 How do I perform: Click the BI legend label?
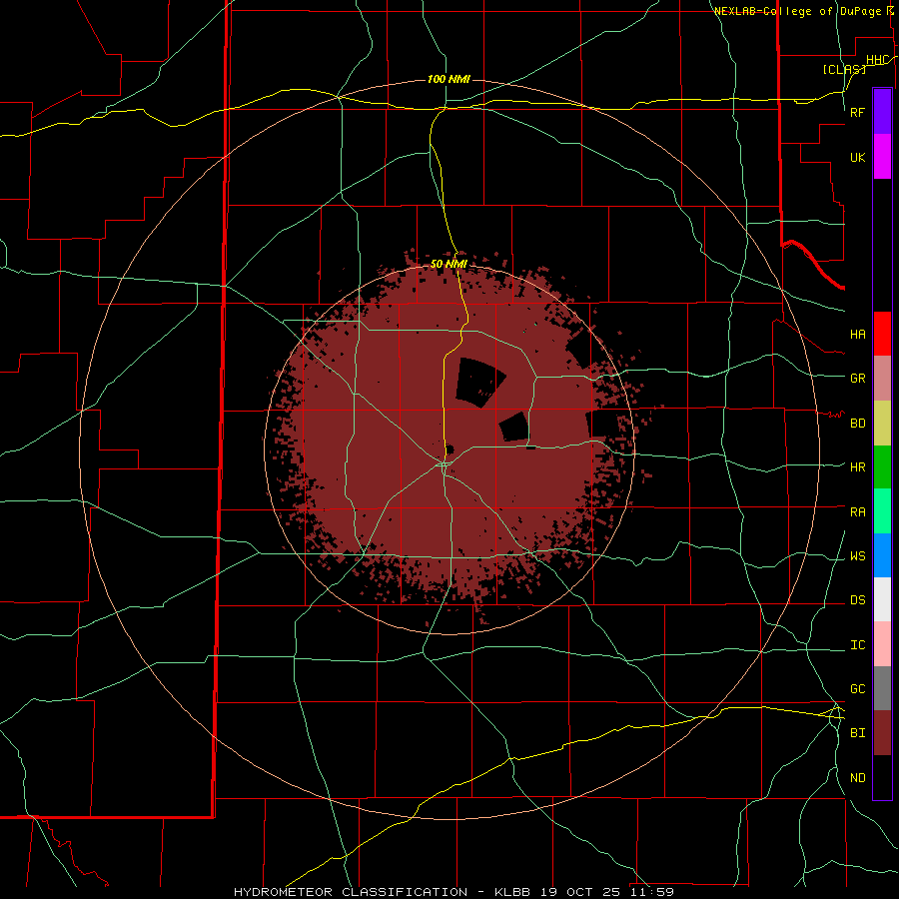click(x=858, y=733)
